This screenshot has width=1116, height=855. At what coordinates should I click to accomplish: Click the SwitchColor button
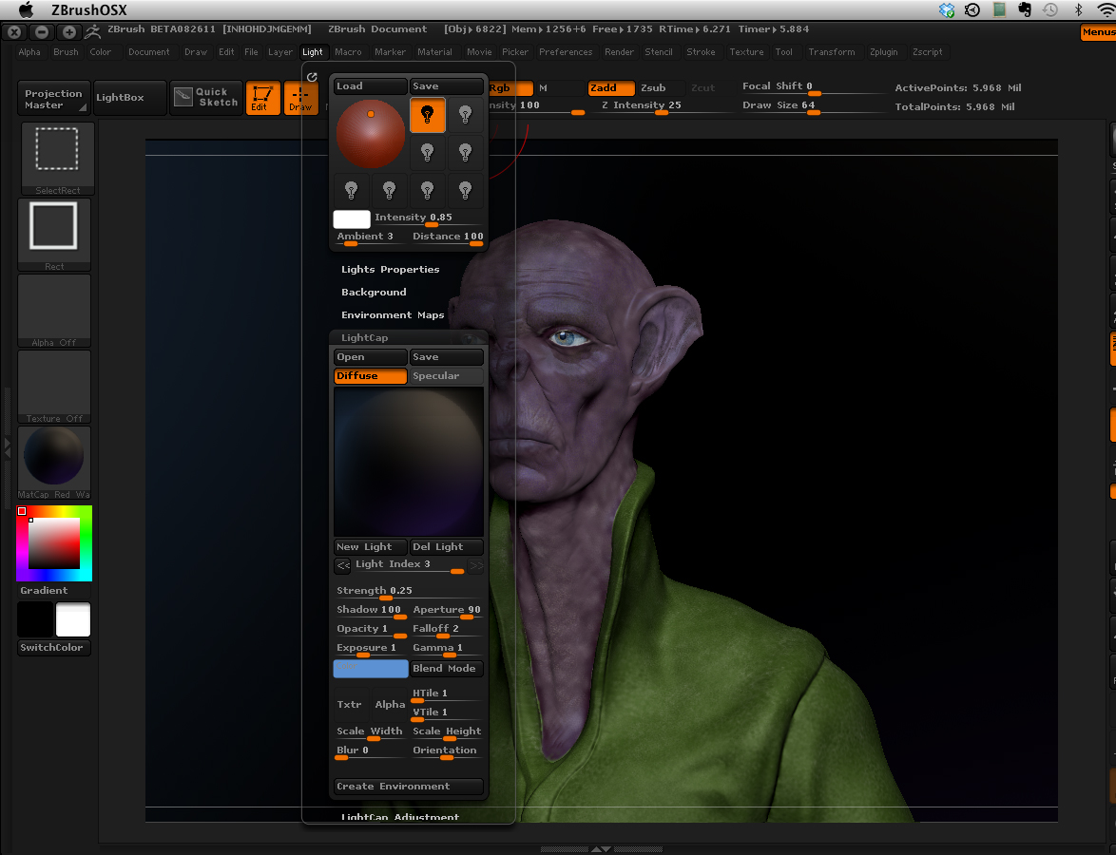(x=54, y=647)
